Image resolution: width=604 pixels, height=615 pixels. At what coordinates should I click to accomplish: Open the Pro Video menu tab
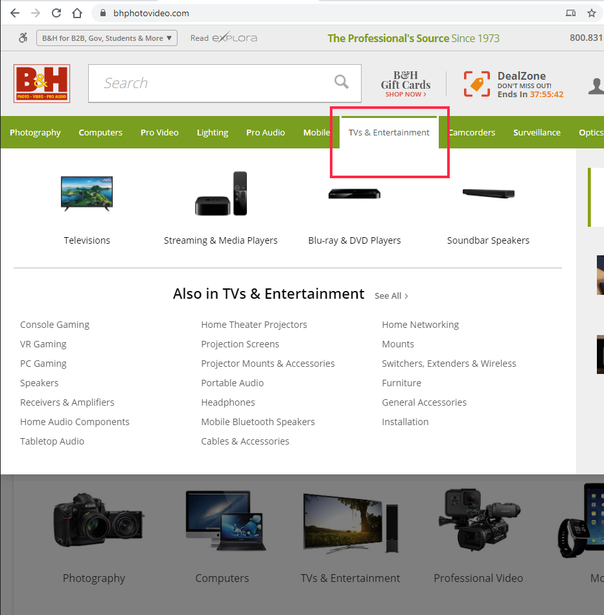pos(159,133)
